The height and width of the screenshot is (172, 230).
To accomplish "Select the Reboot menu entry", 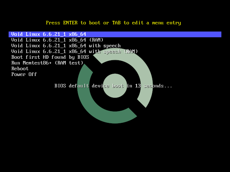I will click(x=20, y=68).
